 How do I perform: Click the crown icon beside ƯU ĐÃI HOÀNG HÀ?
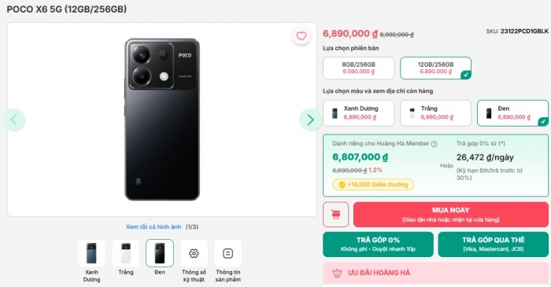(x=337, y=273)
